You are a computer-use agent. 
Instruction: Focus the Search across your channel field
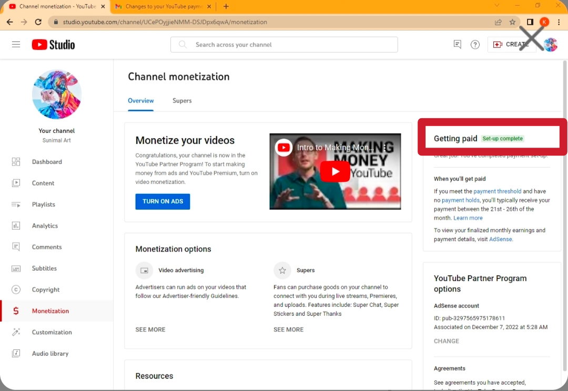(284, 45)
